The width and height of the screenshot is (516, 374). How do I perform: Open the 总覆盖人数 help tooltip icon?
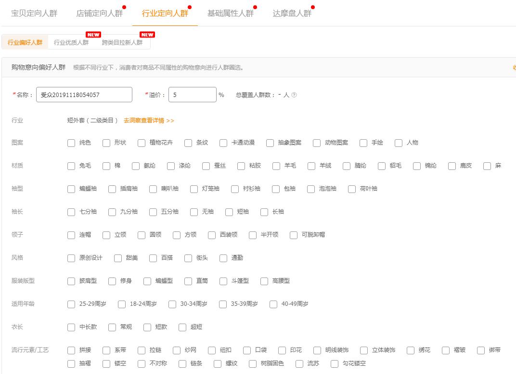coord(294,95)
